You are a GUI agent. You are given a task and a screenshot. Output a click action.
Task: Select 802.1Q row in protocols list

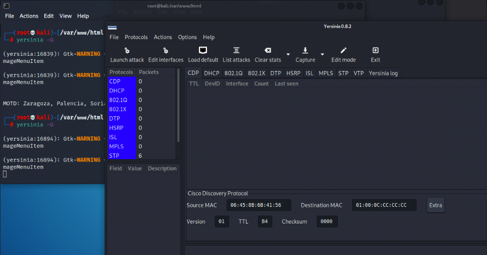pos(141,100)
